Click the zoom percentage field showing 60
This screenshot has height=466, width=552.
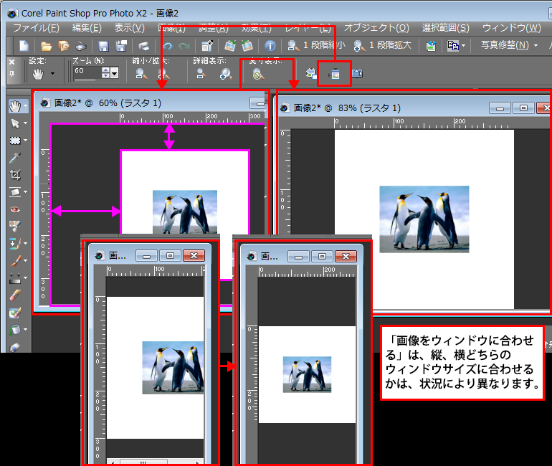87,72
